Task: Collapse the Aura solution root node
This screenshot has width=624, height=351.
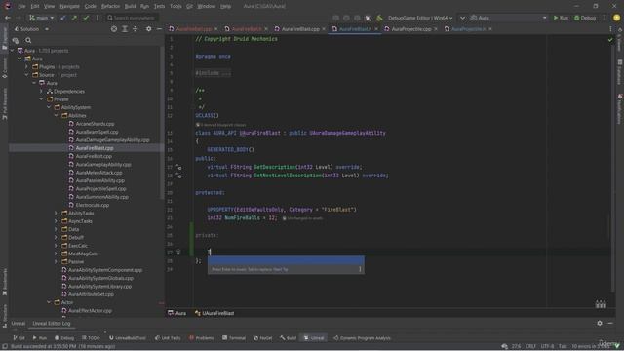Action: pos(13,51)
